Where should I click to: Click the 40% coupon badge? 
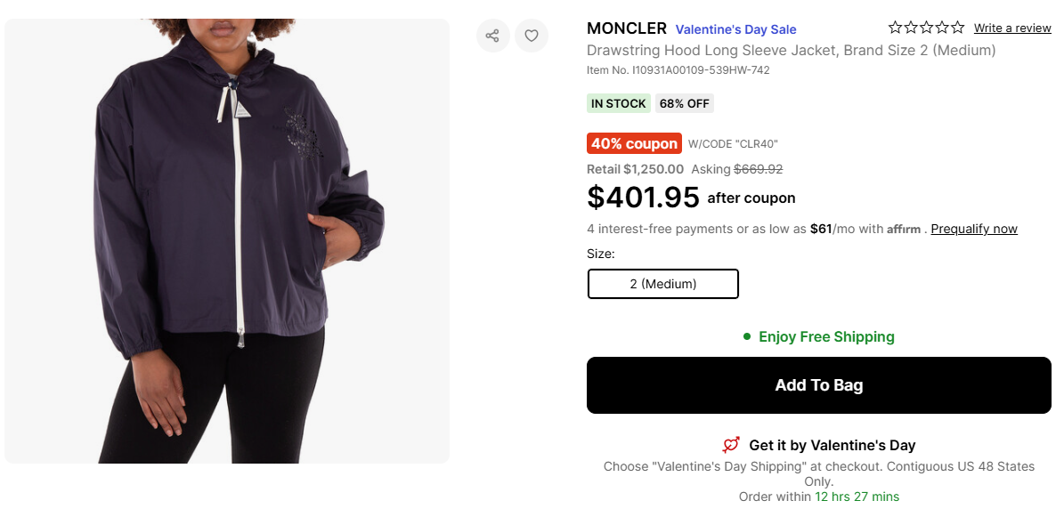click(634, 143)
